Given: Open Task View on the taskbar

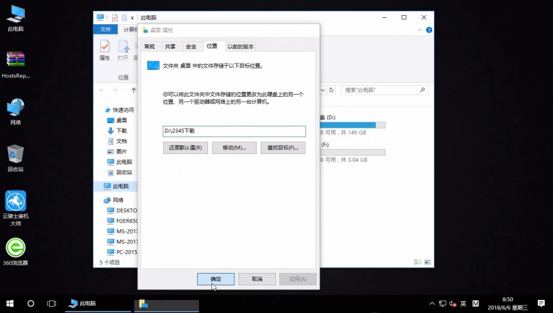Looking at the screenshot, I should point(51,303).
